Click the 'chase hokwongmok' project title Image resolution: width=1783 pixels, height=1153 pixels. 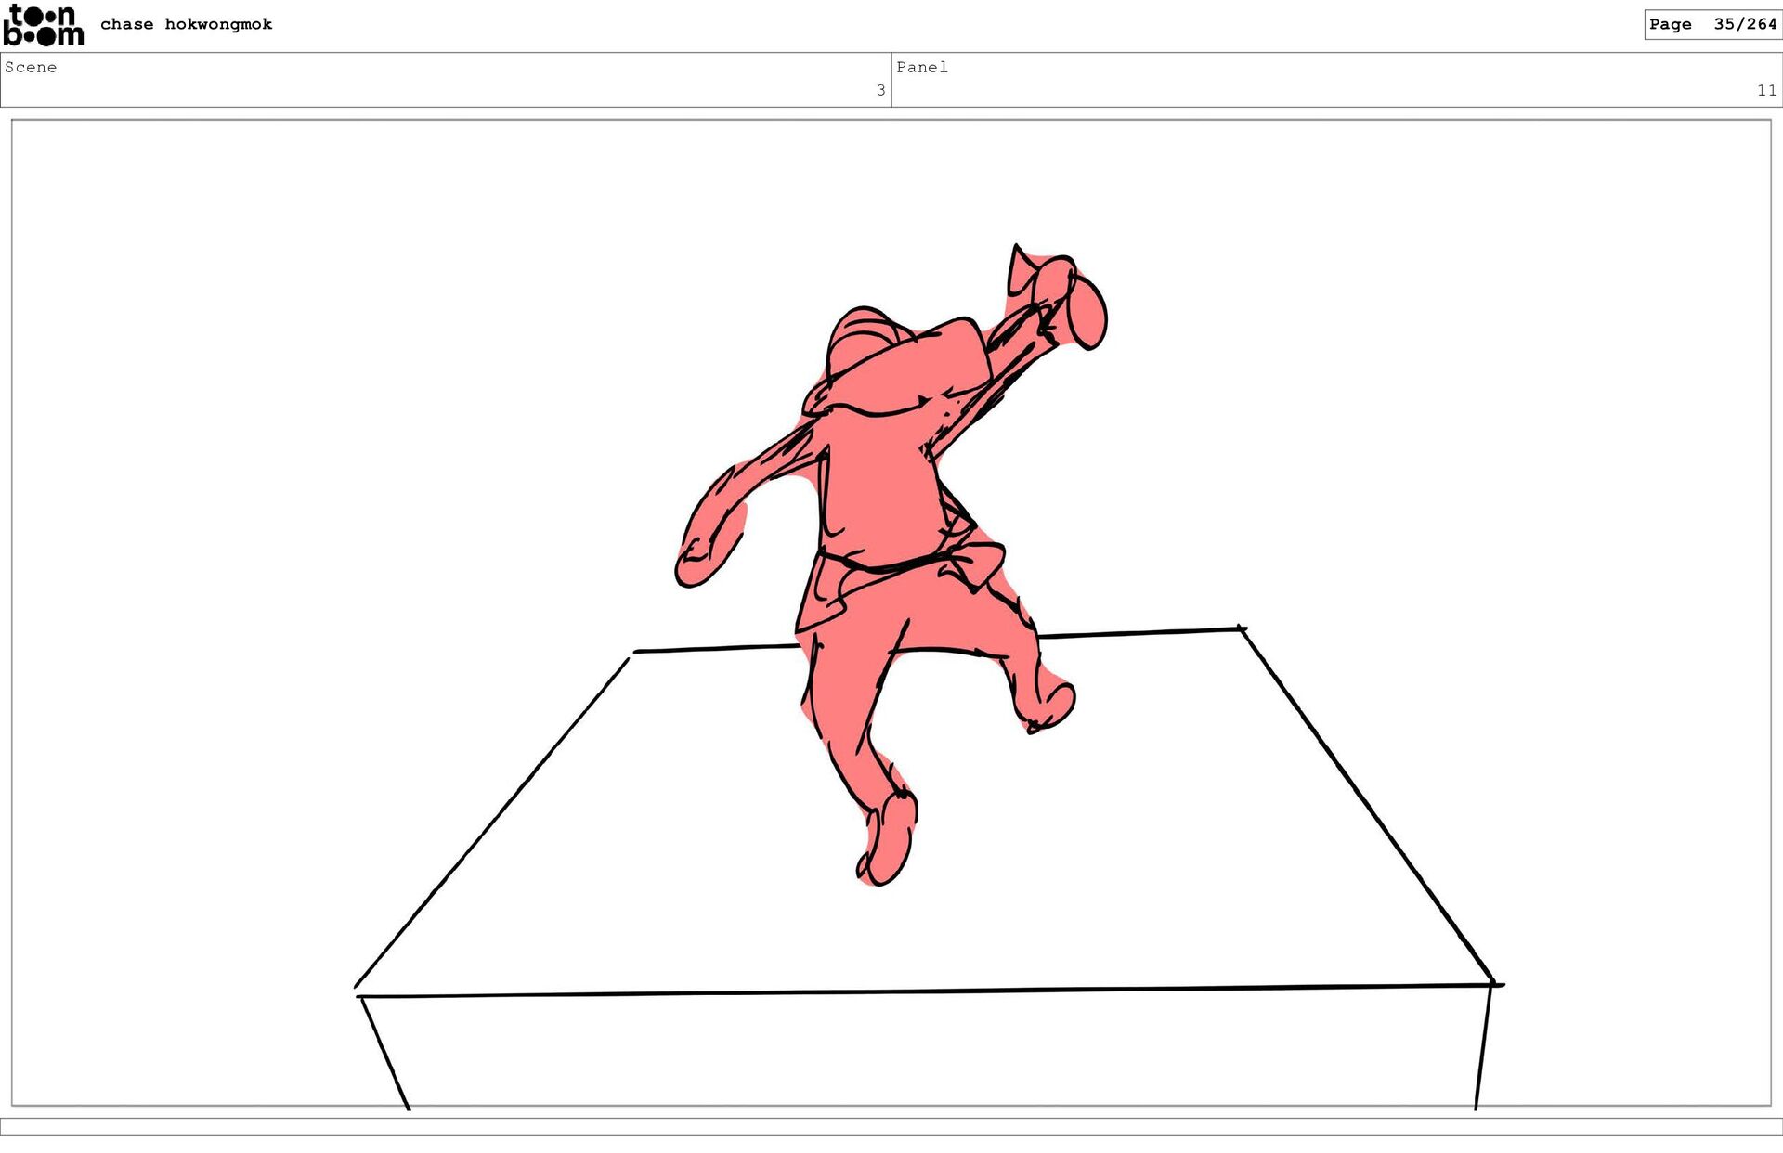[x=186, y=24]
